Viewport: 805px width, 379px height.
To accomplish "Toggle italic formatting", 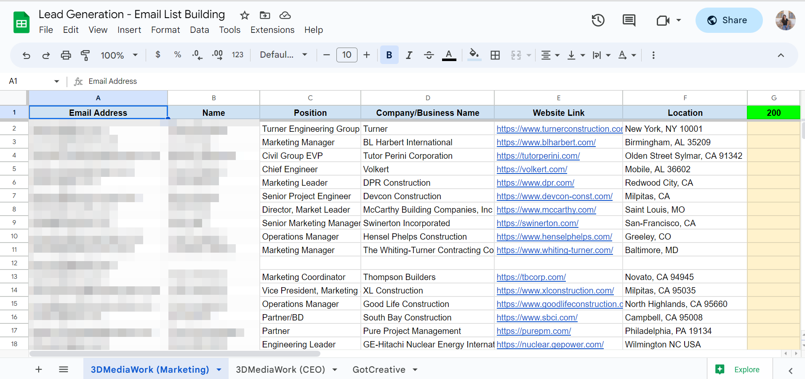I will (x=409, y=55).
